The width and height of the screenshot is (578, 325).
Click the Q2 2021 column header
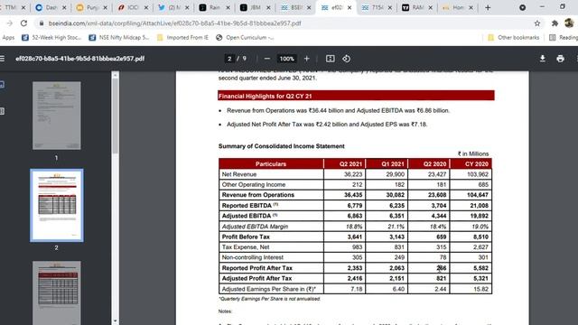[350, 164]
